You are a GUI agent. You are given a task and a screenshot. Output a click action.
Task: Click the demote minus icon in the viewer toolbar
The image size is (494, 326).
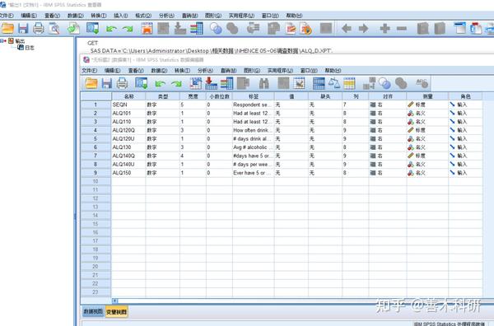coord(402,29)
